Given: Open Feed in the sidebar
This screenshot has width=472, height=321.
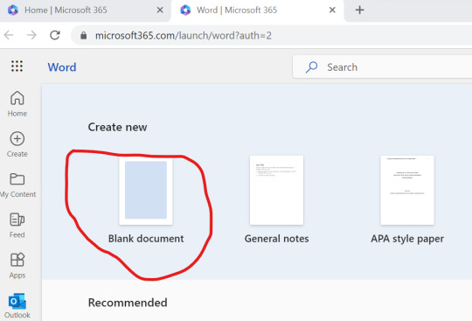Looking at the screenshot, I should pyautogui.click(x=17, y=226).
